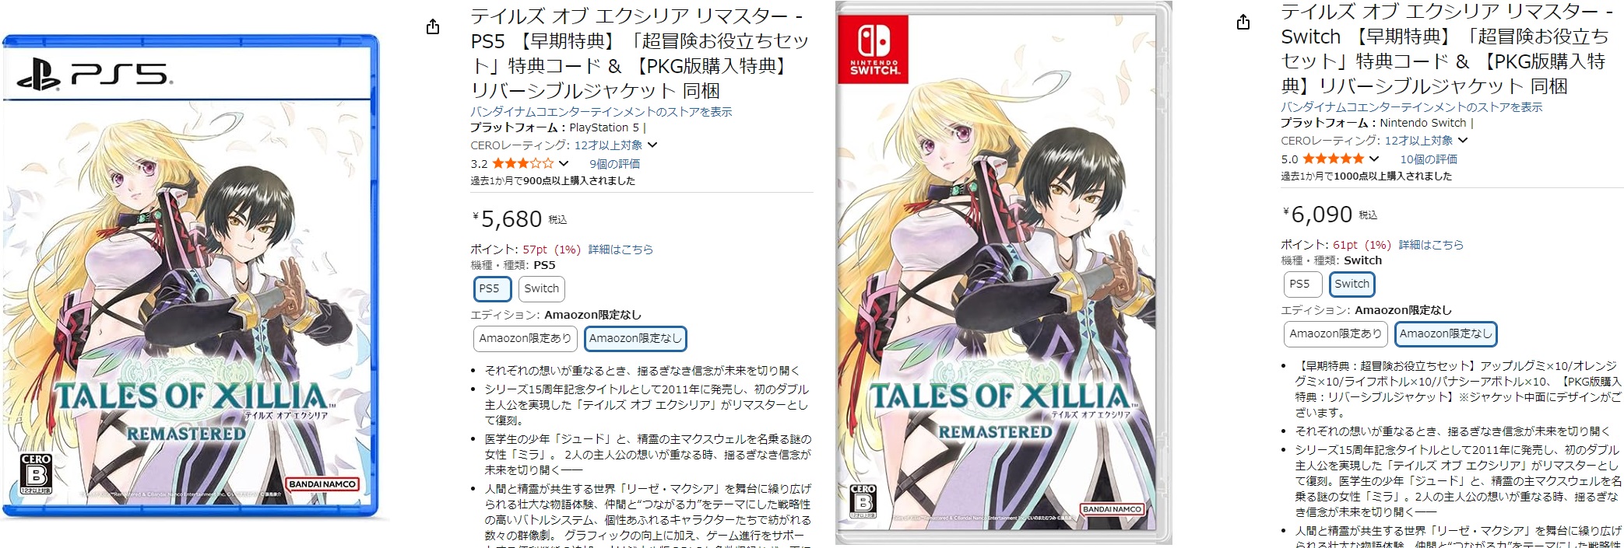Open the rating breakdown chevron next to 3.2
This screenshot has height=548, width=1624.
(564, 164)
